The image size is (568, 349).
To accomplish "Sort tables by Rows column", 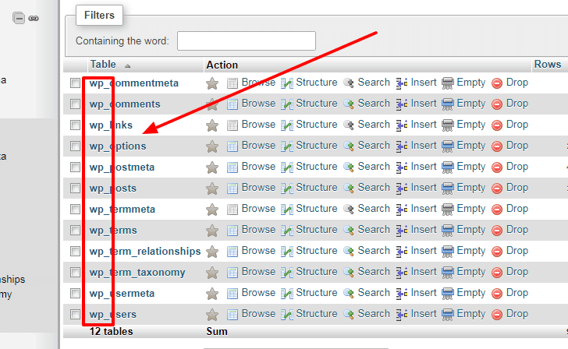I will [x=548, y=65].
